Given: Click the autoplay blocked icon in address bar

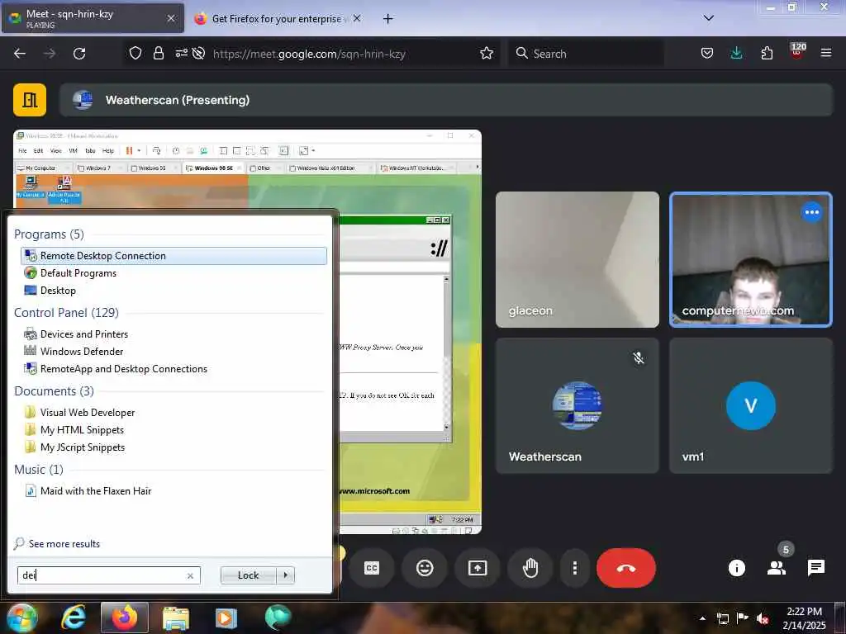Looking at the screenshot, I should [198, 54].
